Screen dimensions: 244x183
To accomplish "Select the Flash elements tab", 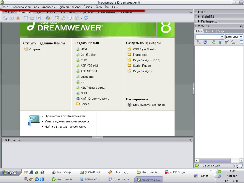I will coord(108,12).
